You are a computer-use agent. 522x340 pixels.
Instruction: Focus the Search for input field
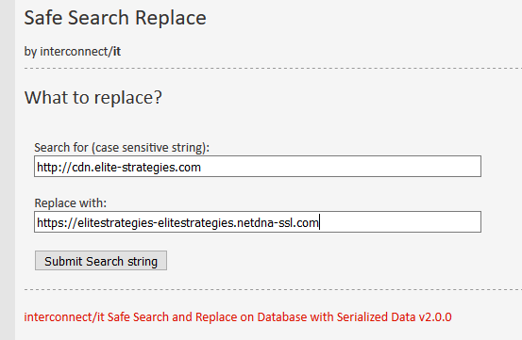point(258,167)
